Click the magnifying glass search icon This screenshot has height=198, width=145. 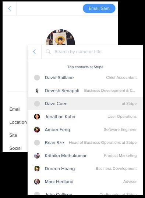pos(48,52)
